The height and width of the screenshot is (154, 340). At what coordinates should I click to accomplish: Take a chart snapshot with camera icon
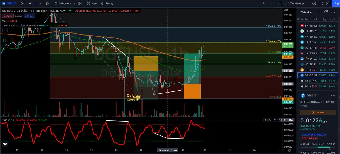point(328,3)
